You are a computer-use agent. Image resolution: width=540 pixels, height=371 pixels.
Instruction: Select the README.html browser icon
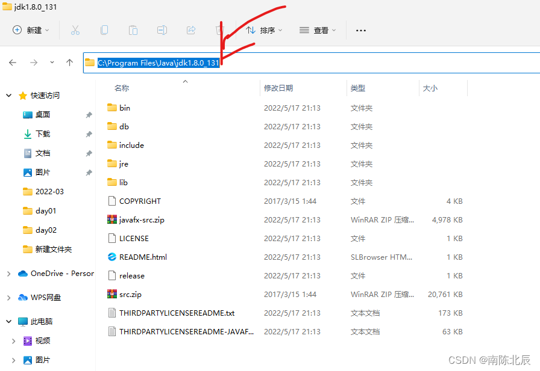[x=112, y=257]
